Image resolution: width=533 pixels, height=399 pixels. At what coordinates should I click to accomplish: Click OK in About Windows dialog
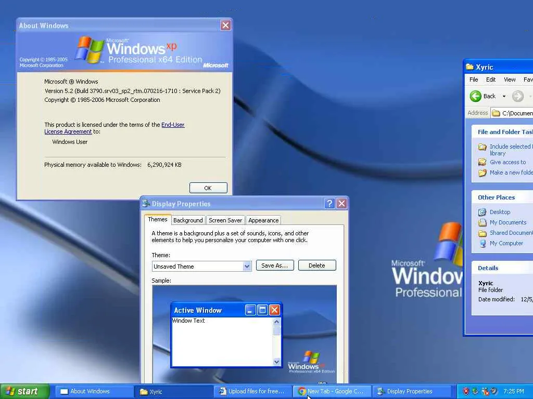pos(208,188)
